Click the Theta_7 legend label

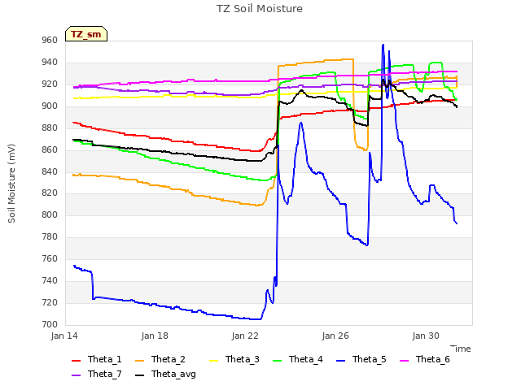[105, 374]
